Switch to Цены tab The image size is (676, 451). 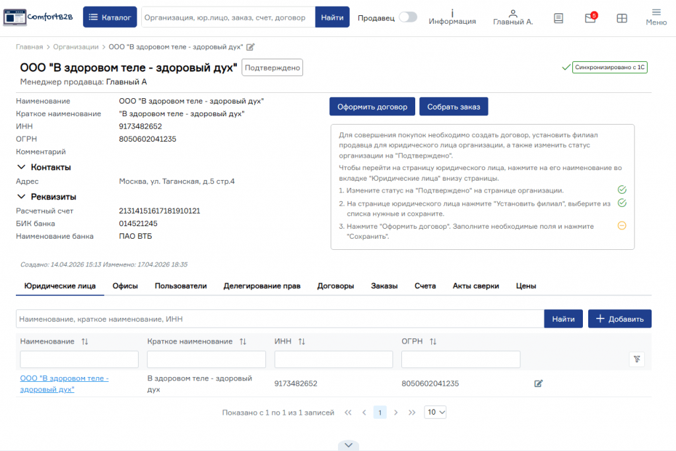[x=526, y=286]
